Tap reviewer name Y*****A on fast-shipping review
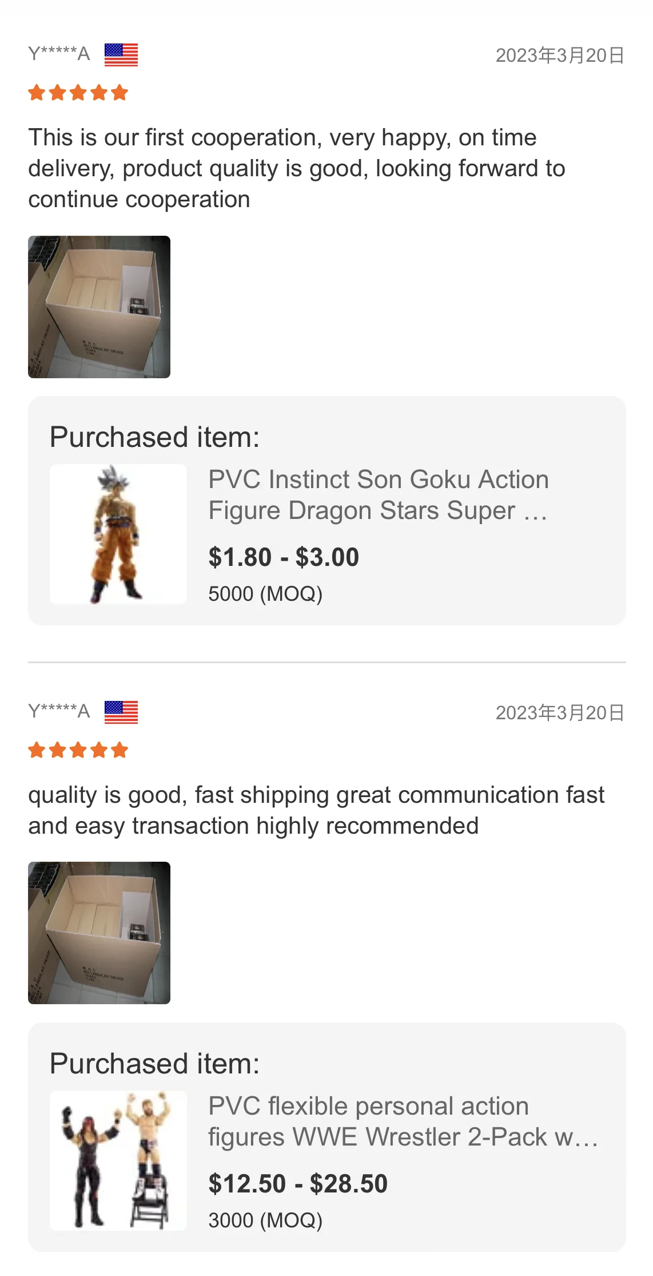The image size is (653, 1276). point(59,712)
